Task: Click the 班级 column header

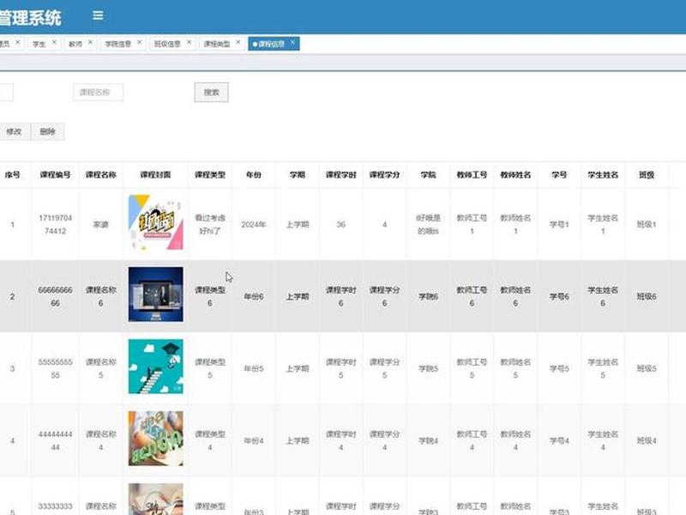Action: click(x=647, y=175)
